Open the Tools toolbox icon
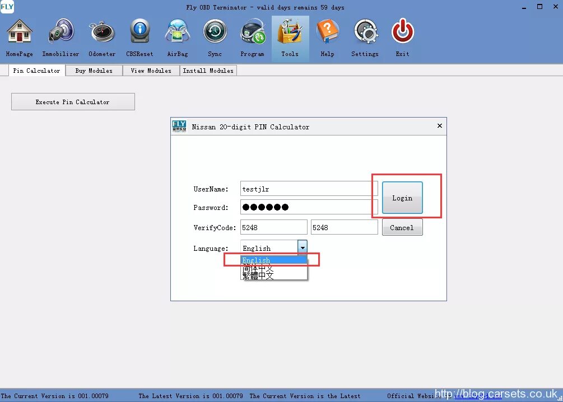This screenshot has height=402, width=563. (x=290, y=31)
